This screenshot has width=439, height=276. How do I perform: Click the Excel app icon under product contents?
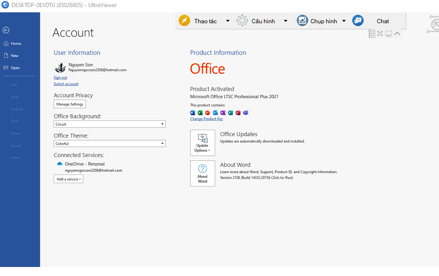coord(200,113)
